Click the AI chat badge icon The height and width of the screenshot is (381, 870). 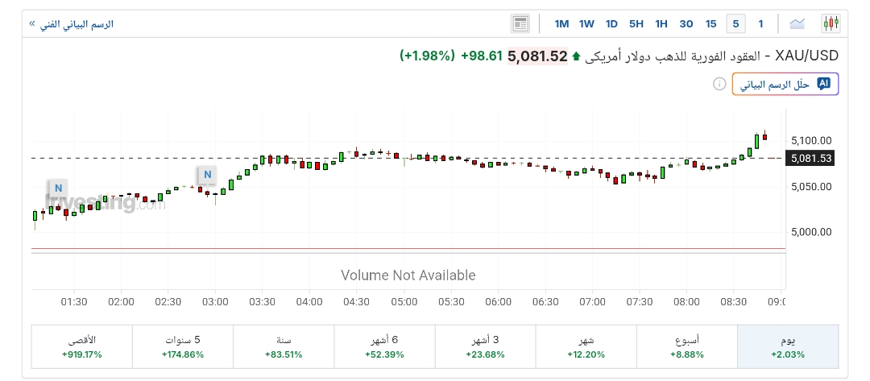point(823,84)
